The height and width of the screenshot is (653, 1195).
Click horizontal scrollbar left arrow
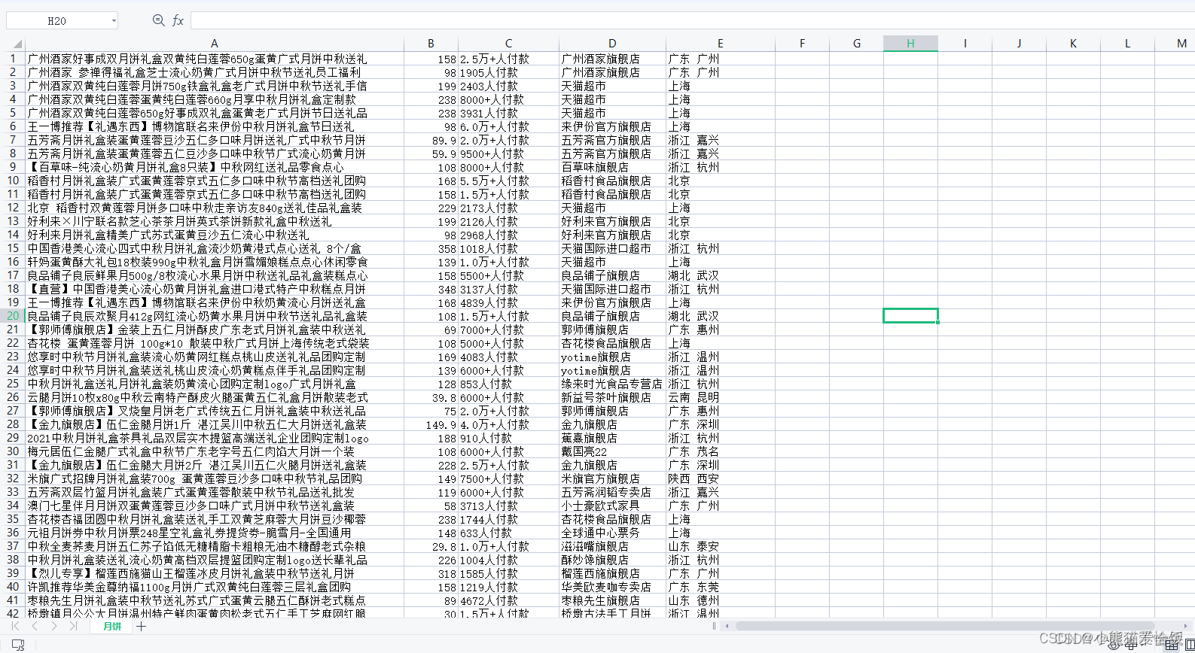point(727,626)
